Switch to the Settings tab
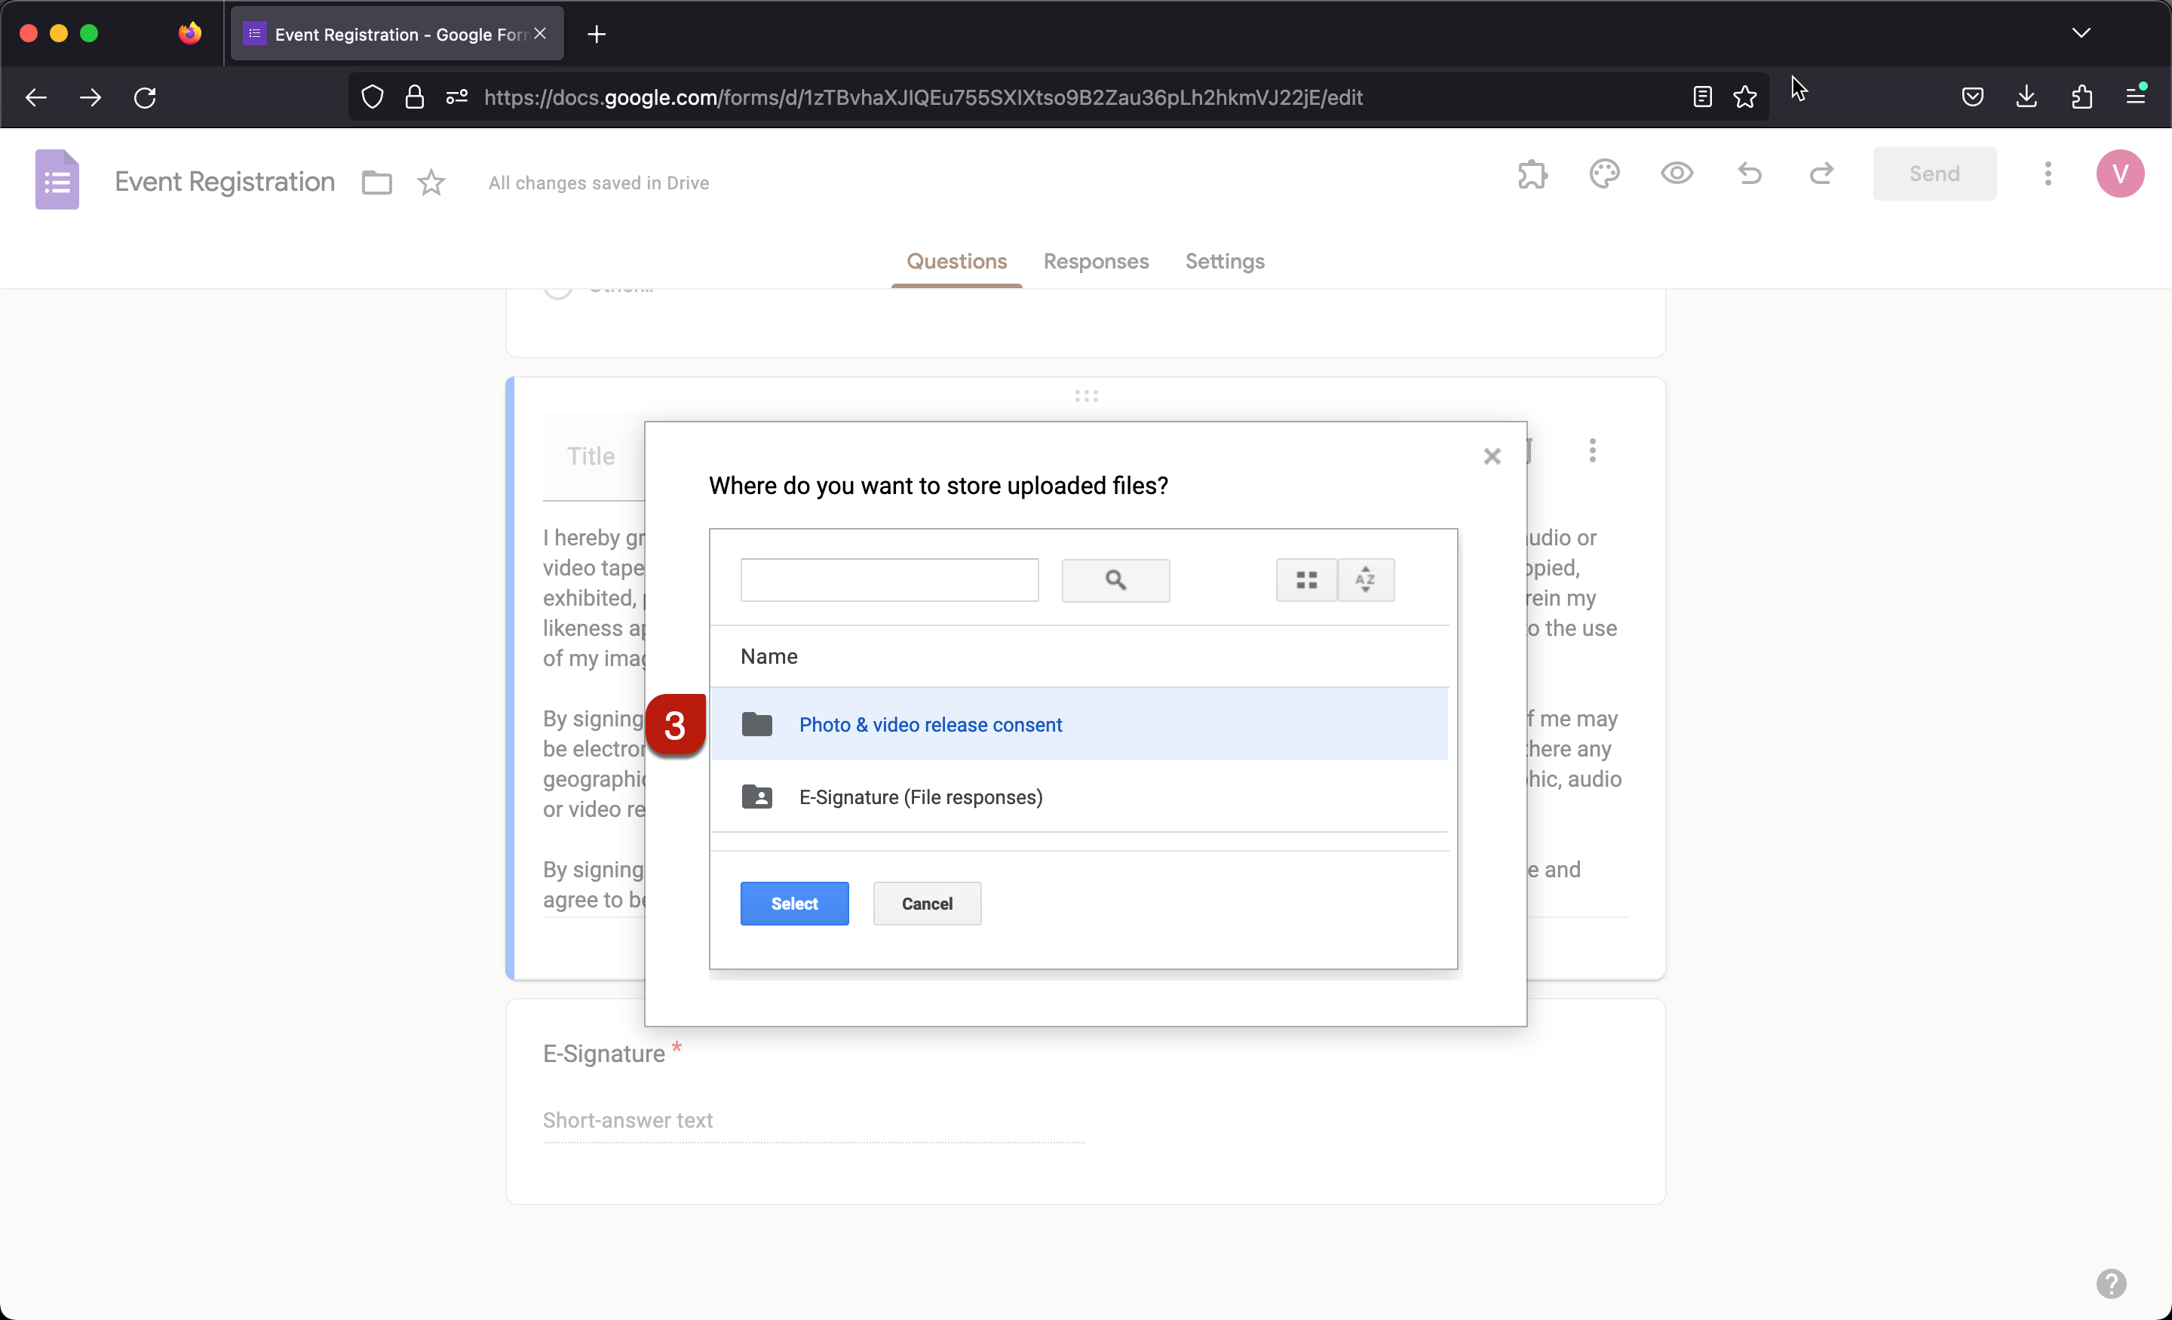The image size is (2172, 1320). tap(1225, 262)
